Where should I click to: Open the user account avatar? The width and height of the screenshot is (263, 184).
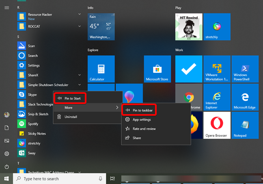point(7,115)
